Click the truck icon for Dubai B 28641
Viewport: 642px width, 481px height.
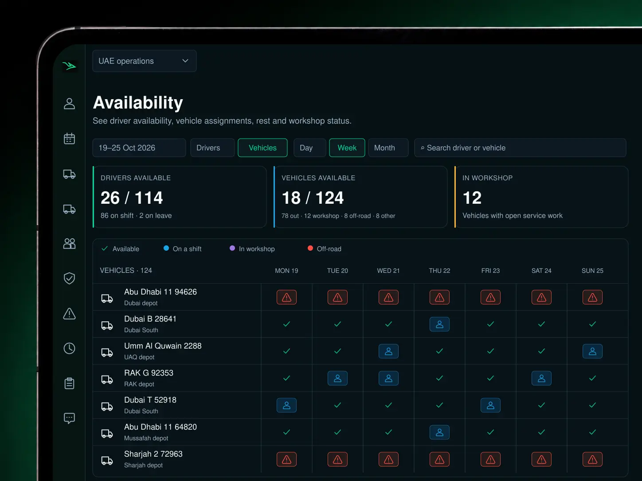click(x=107, y=326)
